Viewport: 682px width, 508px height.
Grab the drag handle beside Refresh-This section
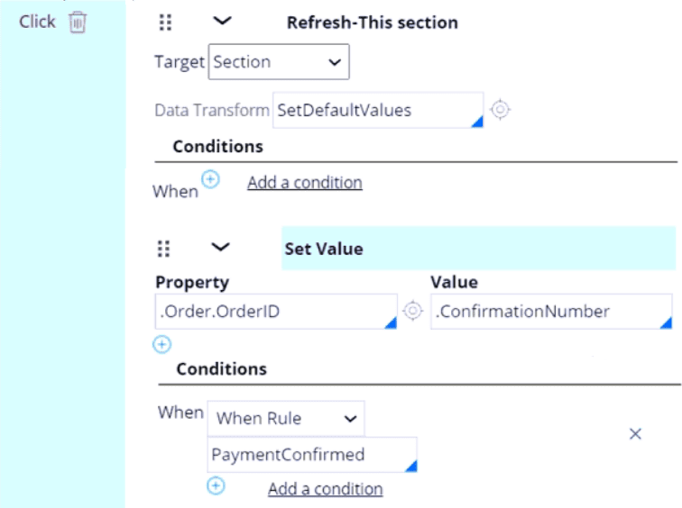(x=165, y=23)
